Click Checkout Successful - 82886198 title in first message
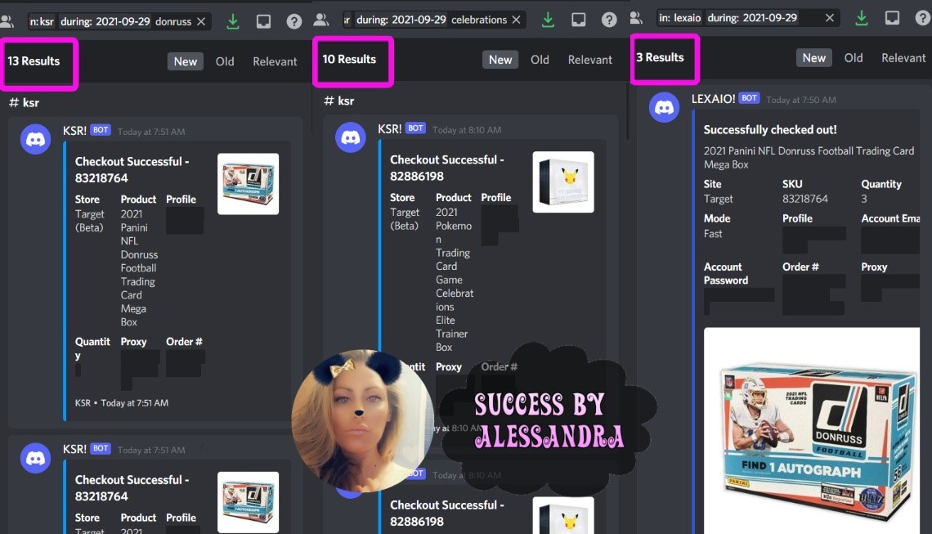 [x=447, y=168]
